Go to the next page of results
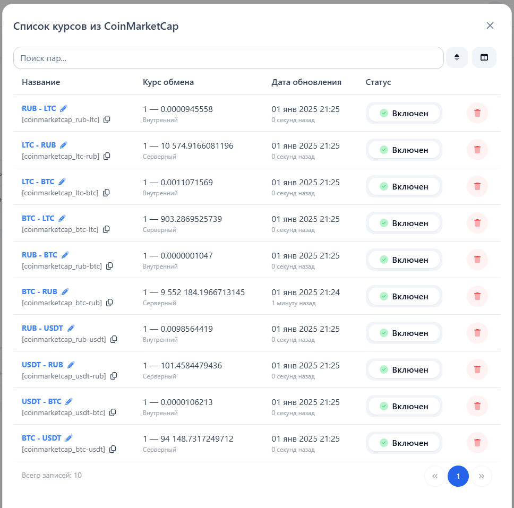 pos(482,476)
